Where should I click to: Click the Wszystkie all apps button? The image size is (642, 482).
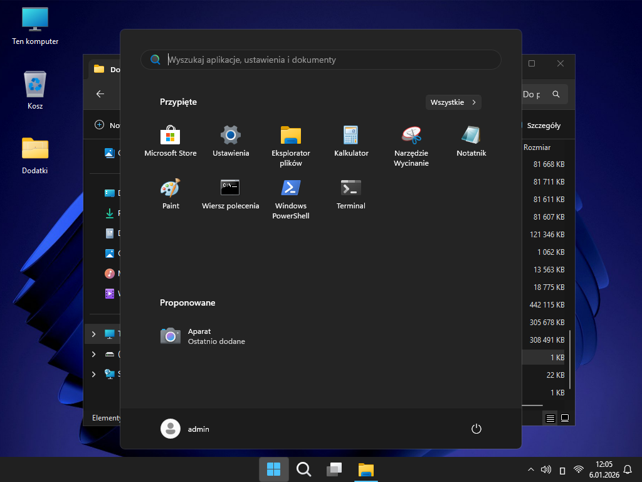[x=453, y=102]
